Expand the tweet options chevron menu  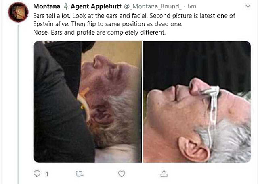pos(248,6)
